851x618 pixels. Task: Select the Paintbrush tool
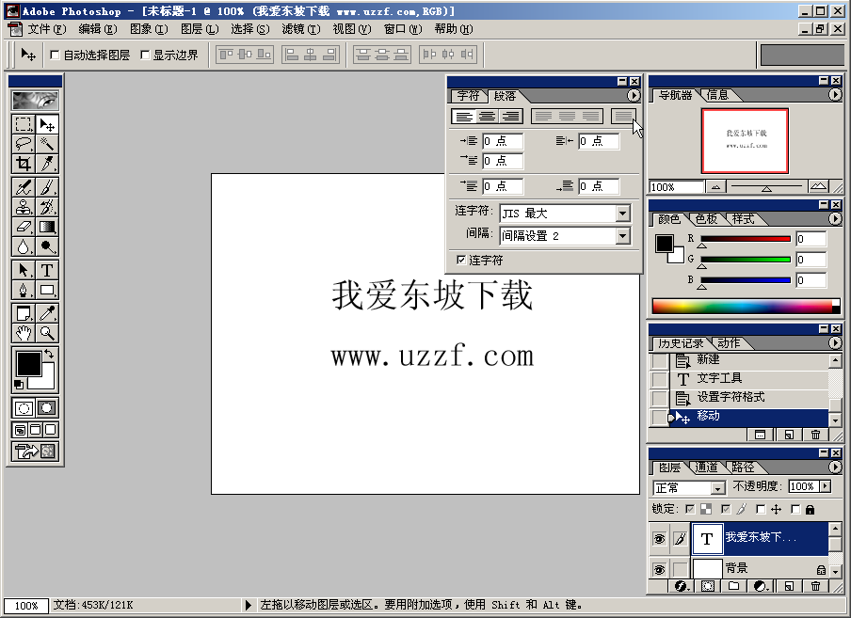(x=47, y=187)
